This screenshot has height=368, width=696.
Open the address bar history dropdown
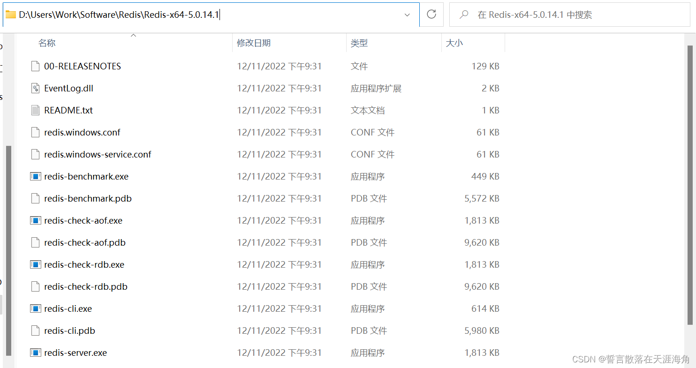(x=407, y=15)
